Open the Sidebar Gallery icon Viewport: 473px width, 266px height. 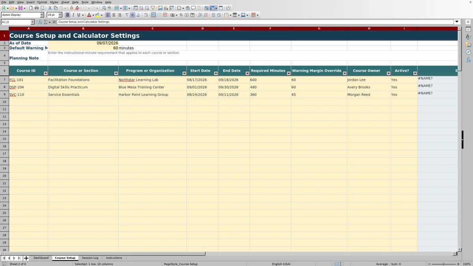[x=468, y=45]
